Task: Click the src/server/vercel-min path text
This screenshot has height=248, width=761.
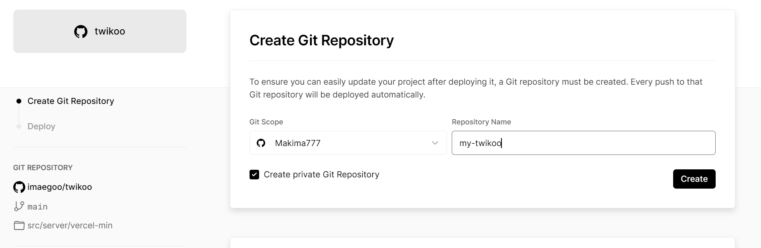Action: 70,226
